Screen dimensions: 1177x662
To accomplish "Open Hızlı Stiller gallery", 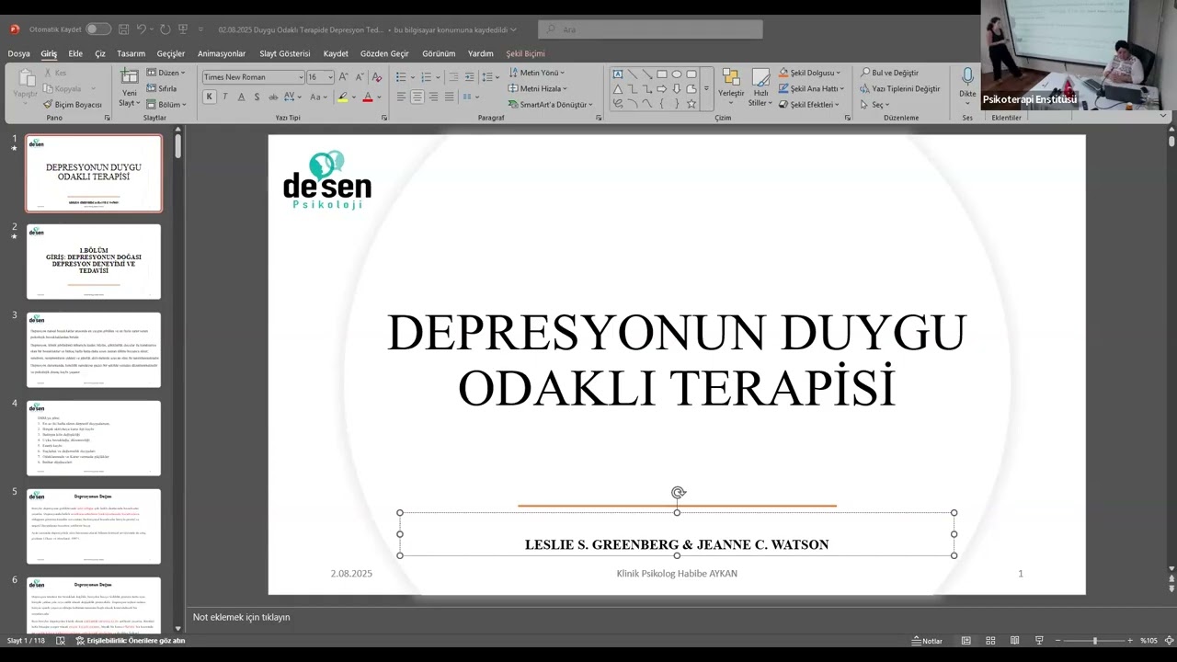I will (760, 87).
